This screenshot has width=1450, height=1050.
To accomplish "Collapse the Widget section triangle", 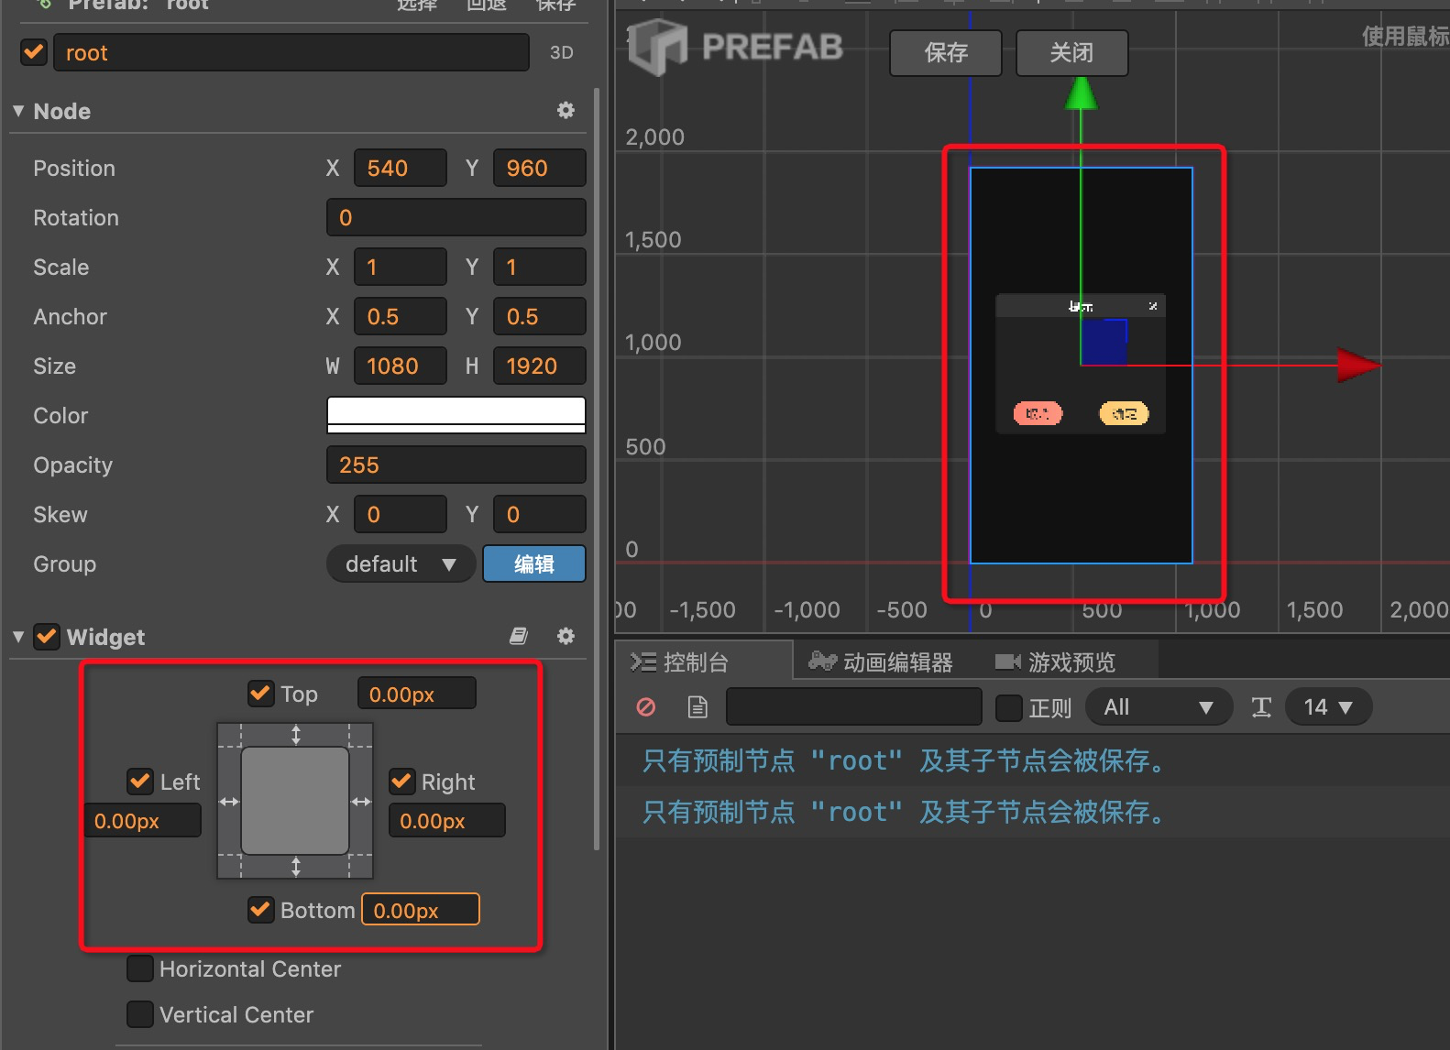I will click(x=18, y=636).
